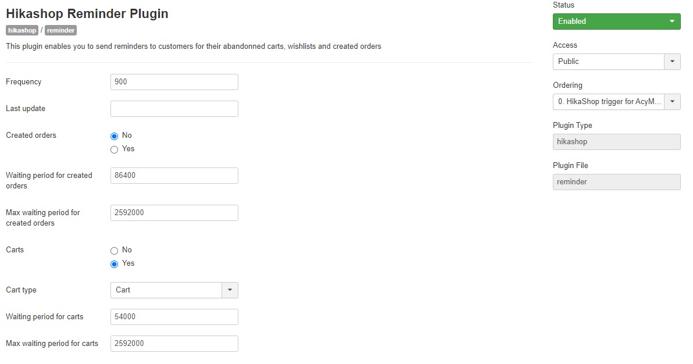
Task: Edit Max waiting period for created orders
Action: (x=174, y=213)
